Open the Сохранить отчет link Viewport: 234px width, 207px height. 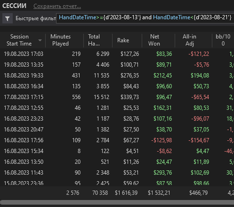coord(57,6)
